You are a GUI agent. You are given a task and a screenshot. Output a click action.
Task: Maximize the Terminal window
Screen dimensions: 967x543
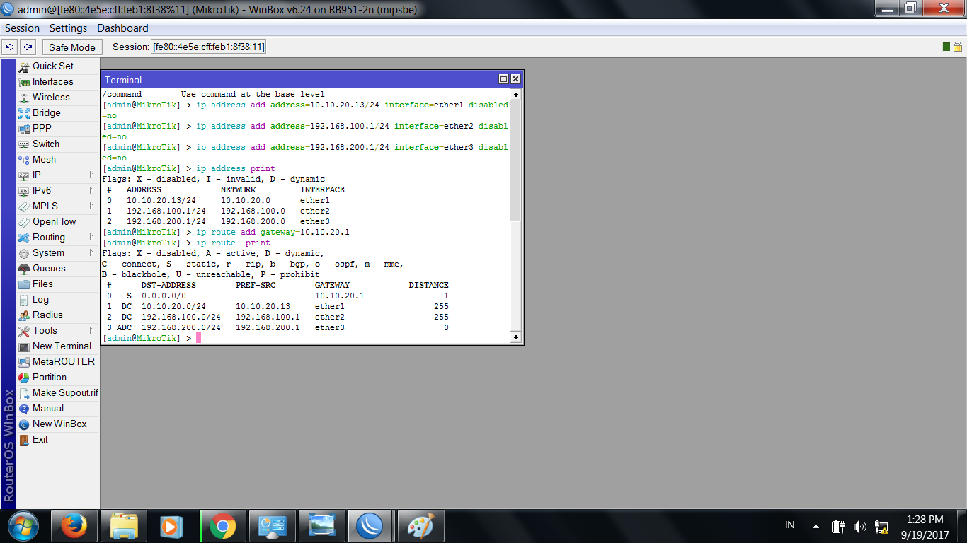point(503,79)
